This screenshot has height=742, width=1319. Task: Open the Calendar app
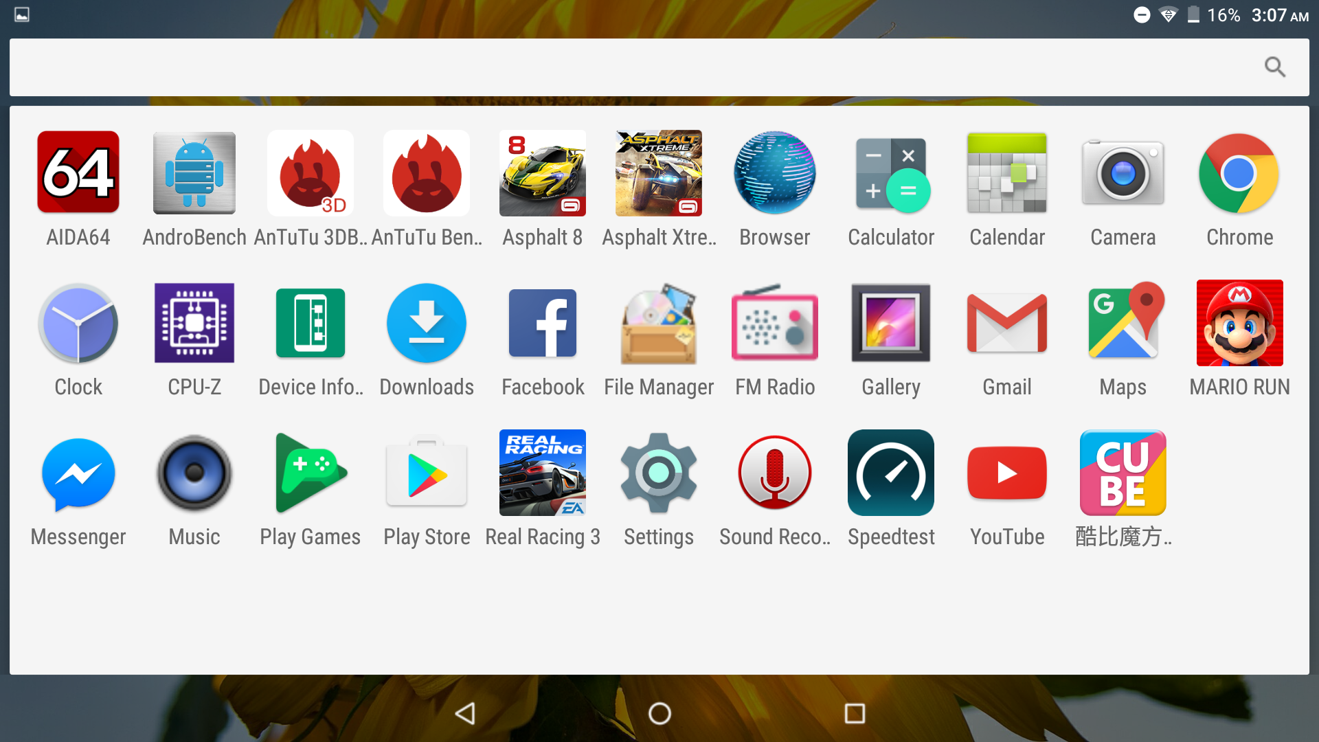click(x=1007, y=173)
